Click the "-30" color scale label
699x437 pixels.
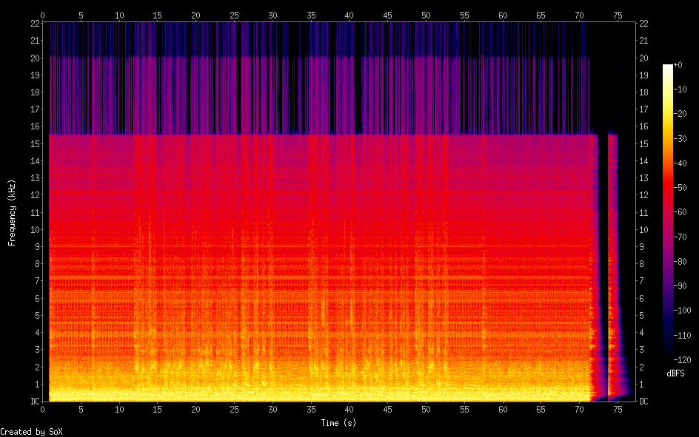coord(680,139)
